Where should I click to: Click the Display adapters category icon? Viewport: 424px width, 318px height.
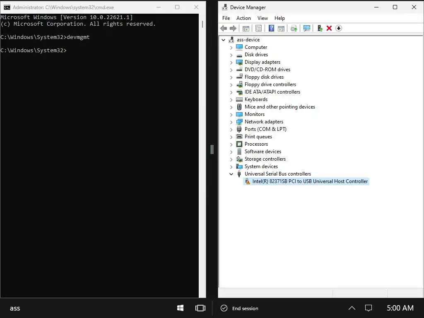[239, 62]
